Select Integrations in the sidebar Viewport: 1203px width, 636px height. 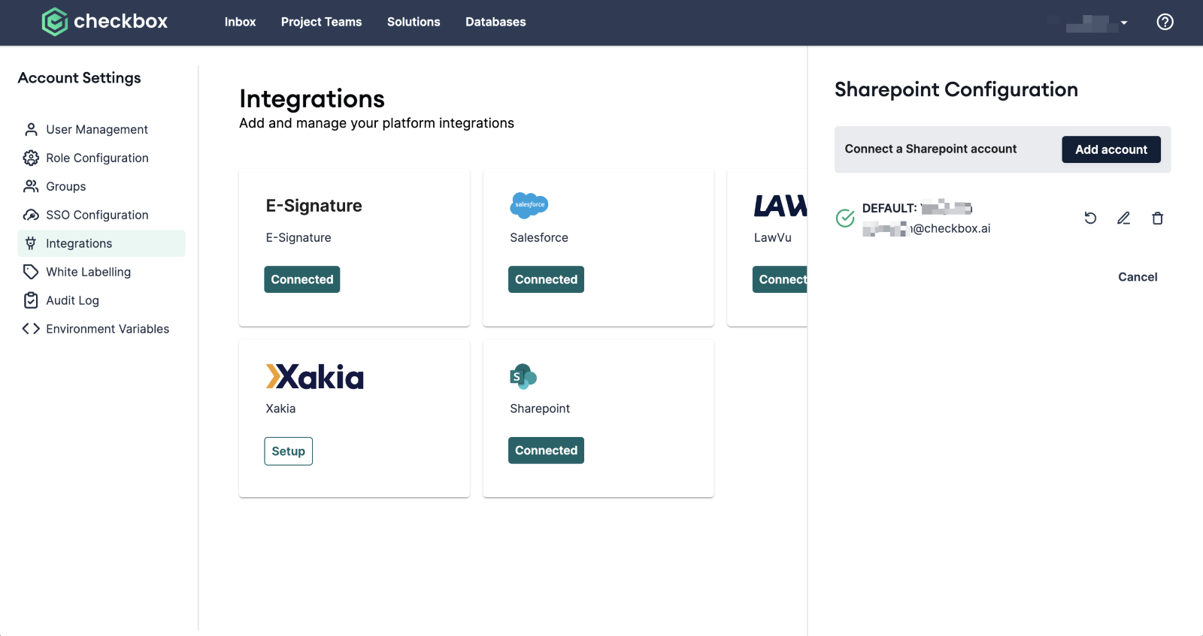(101, 243)
